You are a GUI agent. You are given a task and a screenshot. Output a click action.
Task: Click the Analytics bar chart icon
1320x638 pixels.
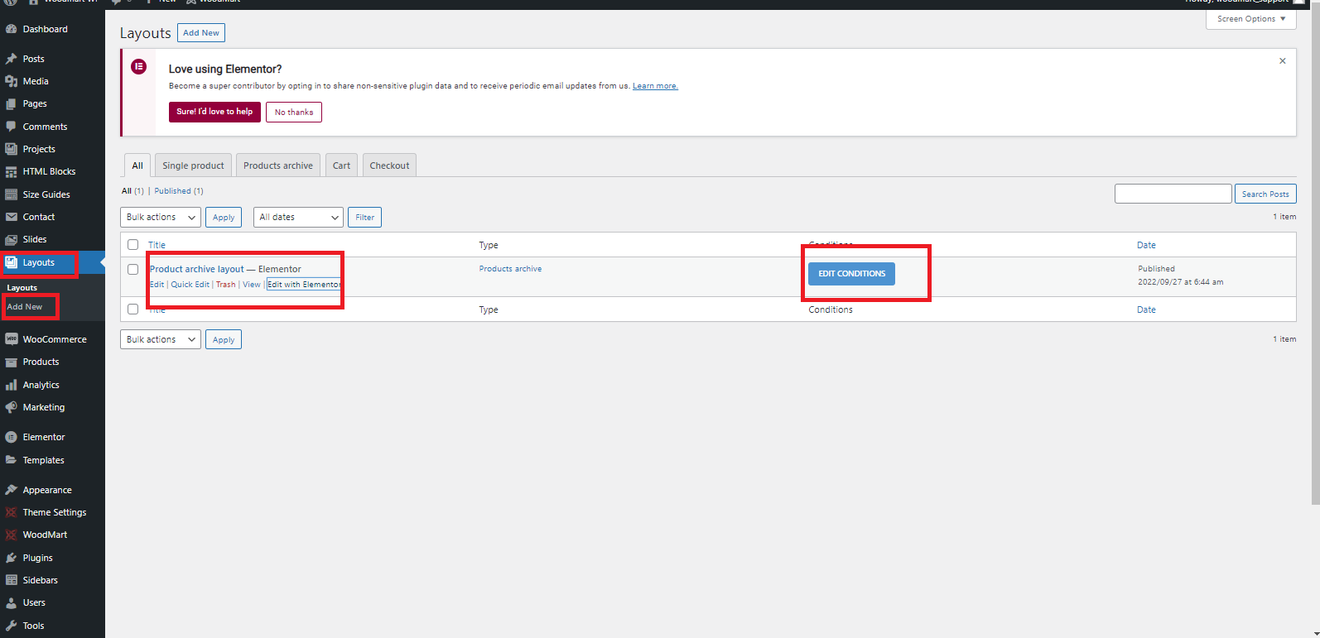[x=12, y=385]
